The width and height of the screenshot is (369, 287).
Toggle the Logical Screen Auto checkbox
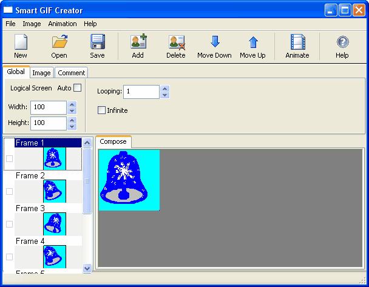(78, 88)
